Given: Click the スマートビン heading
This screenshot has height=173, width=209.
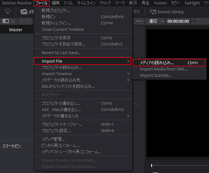Looking at the screenshot, I should (12, 146).
